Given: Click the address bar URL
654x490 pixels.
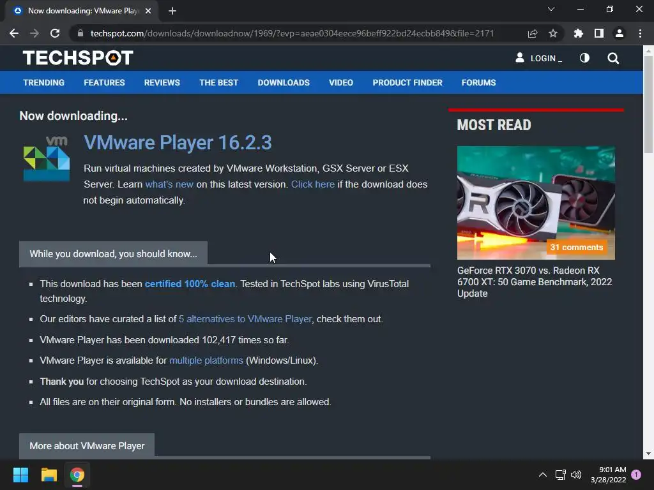Looking at the screenshot, I should (292, 33).
